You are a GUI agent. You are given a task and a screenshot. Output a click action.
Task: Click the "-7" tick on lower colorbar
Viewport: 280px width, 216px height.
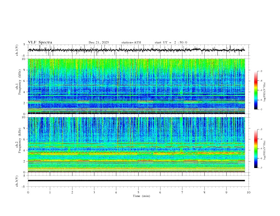pos(261,168)
